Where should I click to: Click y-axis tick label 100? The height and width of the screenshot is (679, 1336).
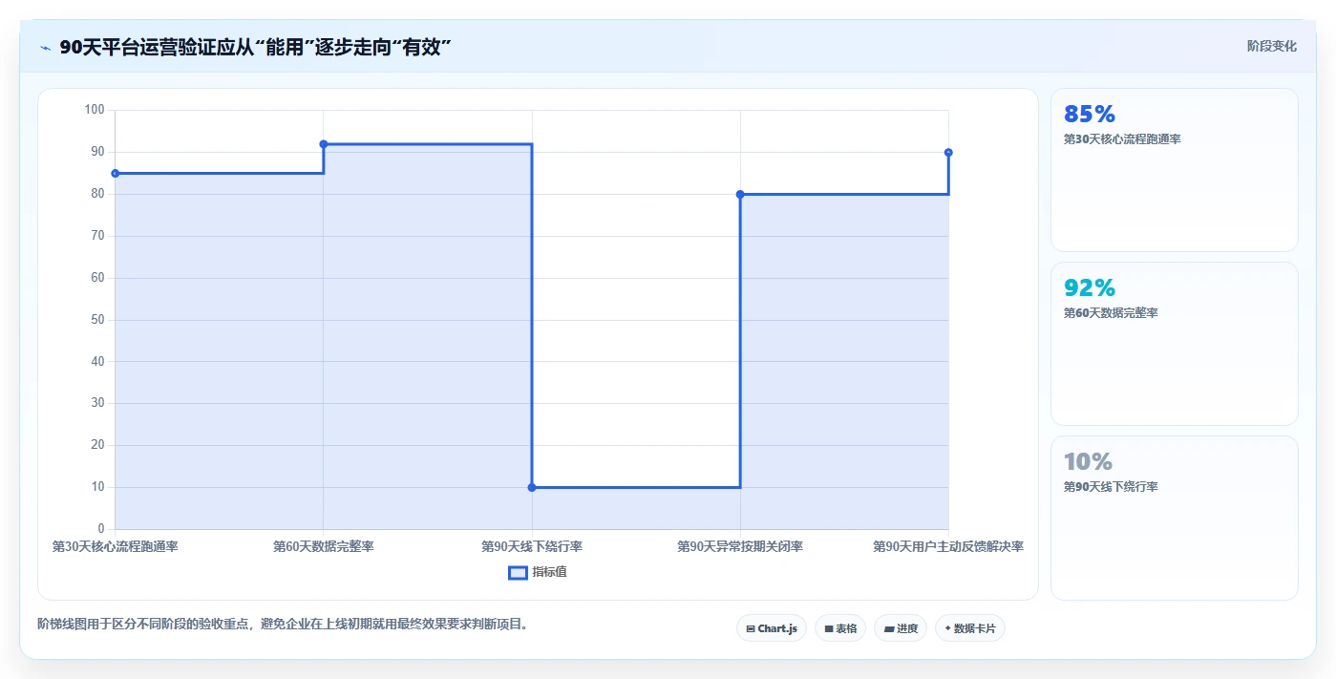point(95,110)
